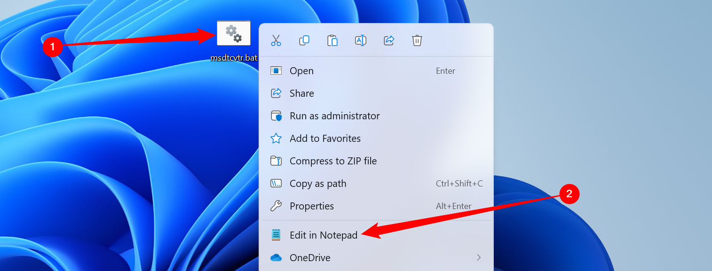Click the Cut scissors icon
The width and height of the screenshot is (712, 271).
276,40
